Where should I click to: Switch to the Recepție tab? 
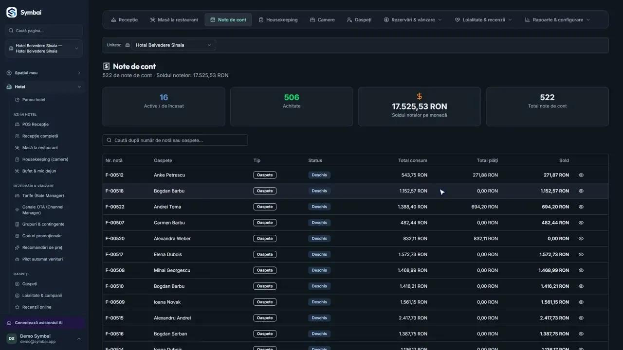tap(124, 20)
